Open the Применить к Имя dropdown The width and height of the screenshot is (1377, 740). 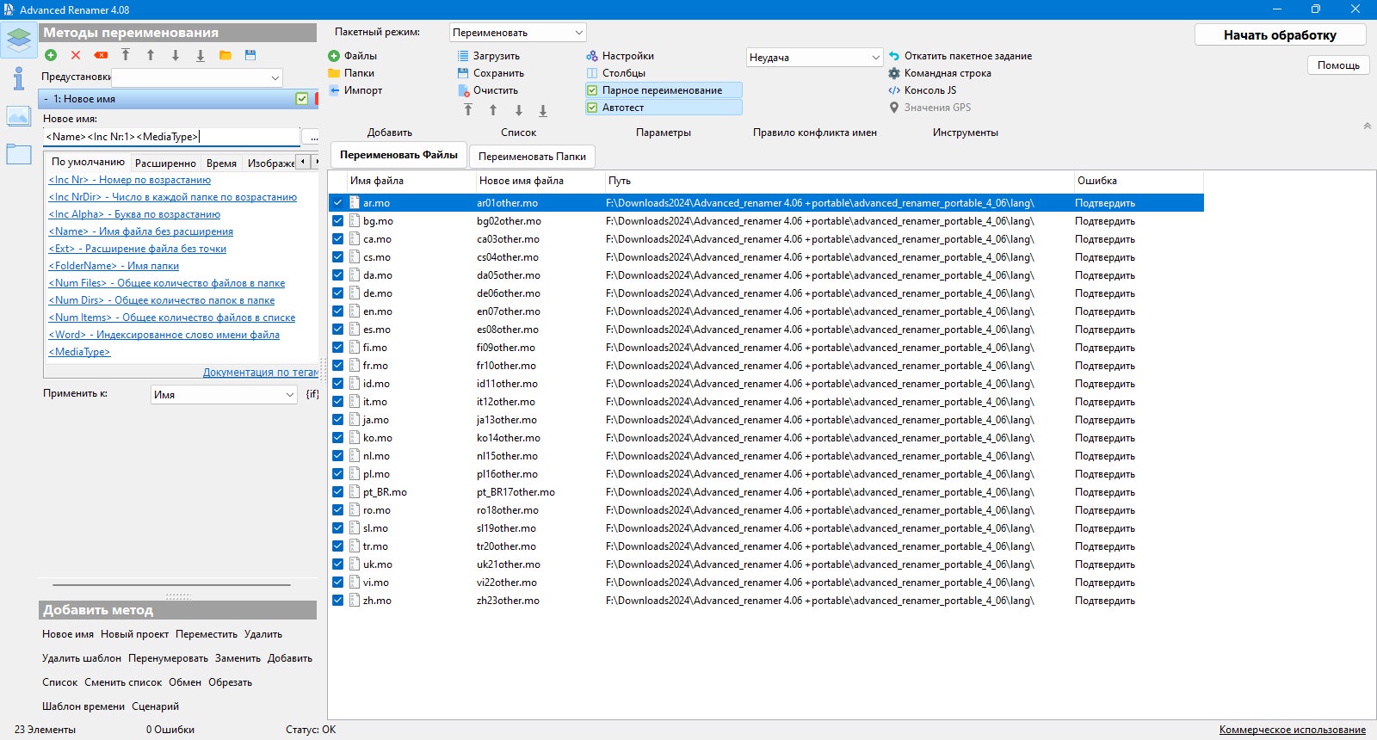(224, 394)
